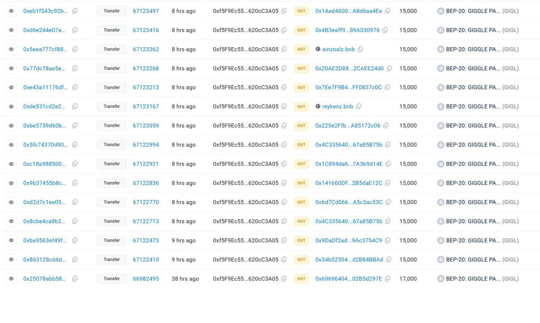Viewport: 540px width, 323px height.
Task: Copy recipient address 0x69696404...02B5d297E
Action: [x=387, y=279]
